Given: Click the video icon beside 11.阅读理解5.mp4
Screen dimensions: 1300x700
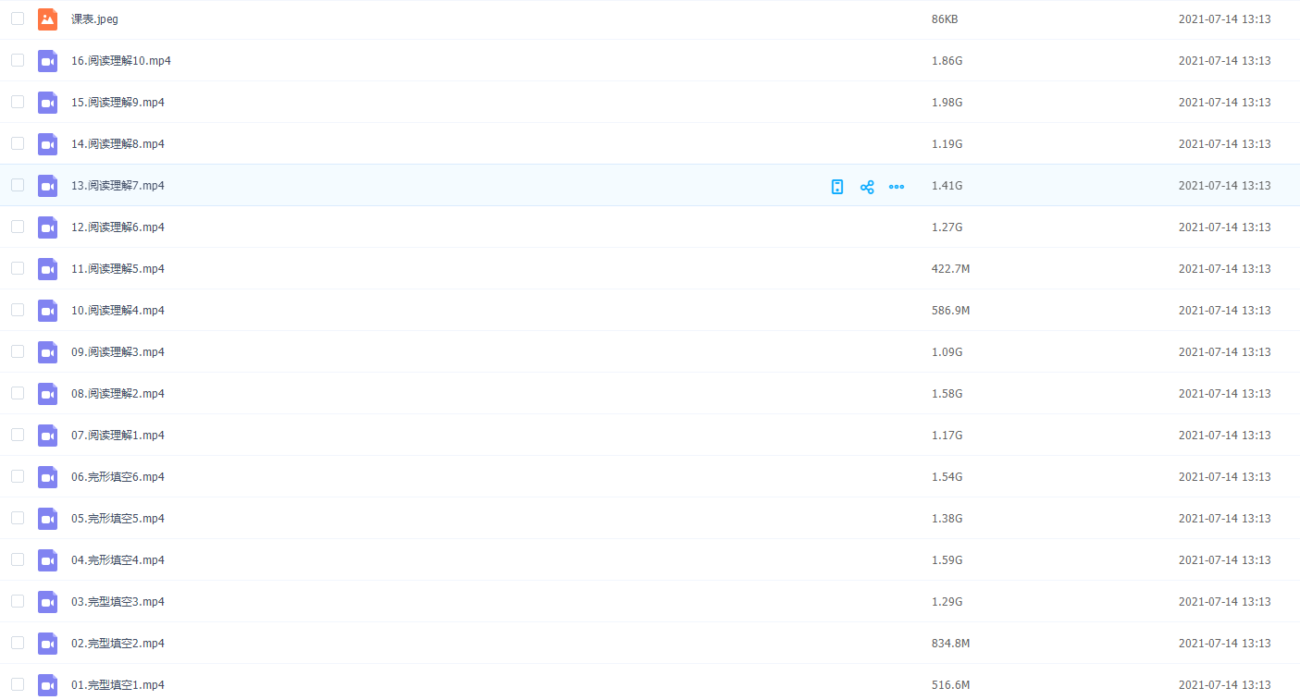Looking at the screenshot, I should tap(47, 269).
